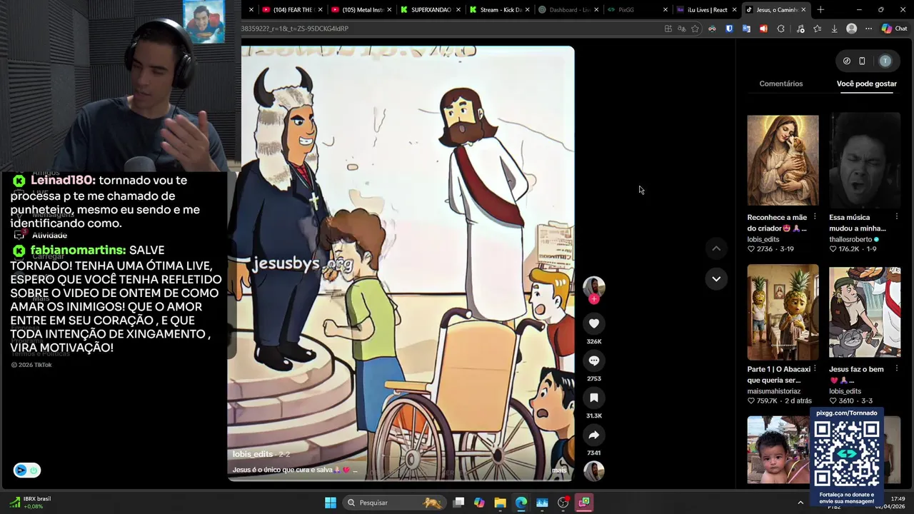Open Microsoft Edge from taskbar

point(521,503)
